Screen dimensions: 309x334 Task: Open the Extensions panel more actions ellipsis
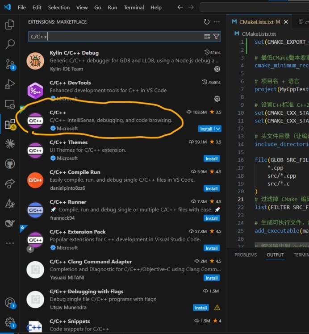pos(217,22)
